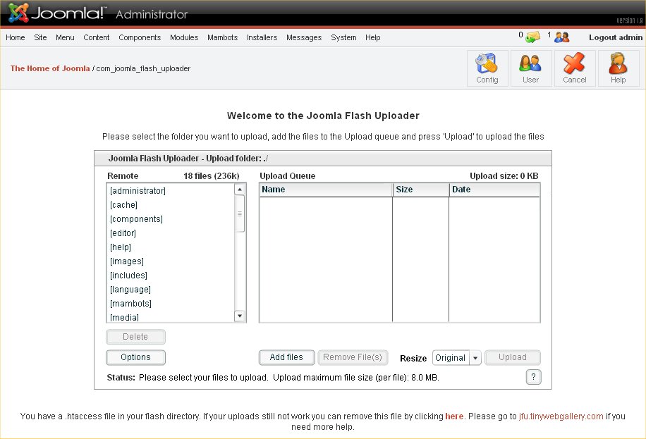The height and width of the screenshot is (439, 646).
Task: Click the Remove File(s) button
Action: 352,357
